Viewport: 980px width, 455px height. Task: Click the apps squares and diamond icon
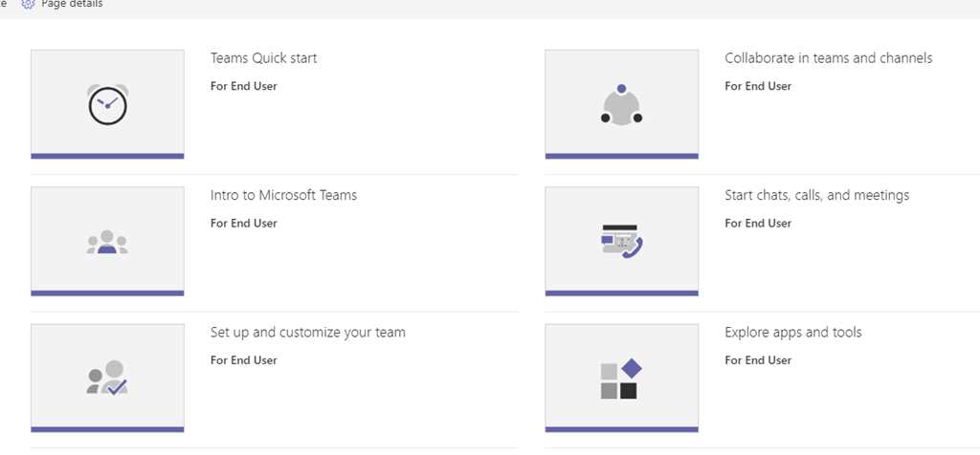[620, 379]
